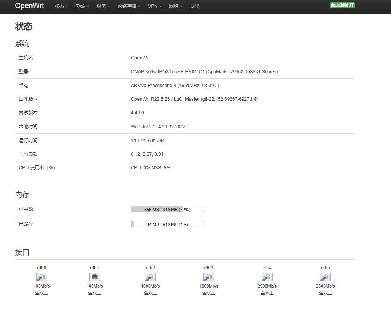Select the eth4 2.5G port icon

tap(267, 277)
